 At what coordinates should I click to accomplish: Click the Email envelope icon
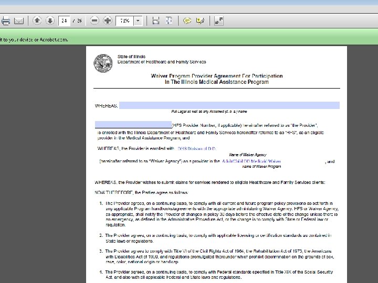coord(19,20)
